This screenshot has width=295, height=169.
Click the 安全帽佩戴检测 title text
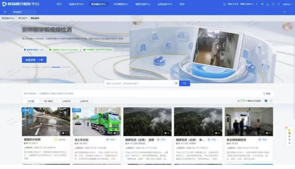pos(236,140)
